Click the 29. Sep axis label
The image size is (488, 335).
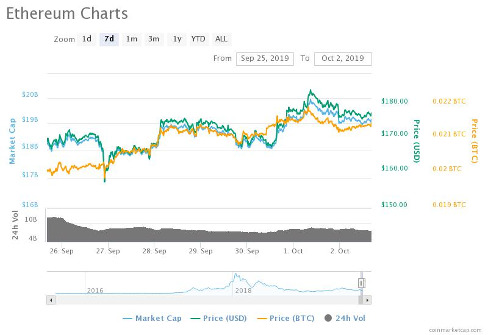(201, 251)
